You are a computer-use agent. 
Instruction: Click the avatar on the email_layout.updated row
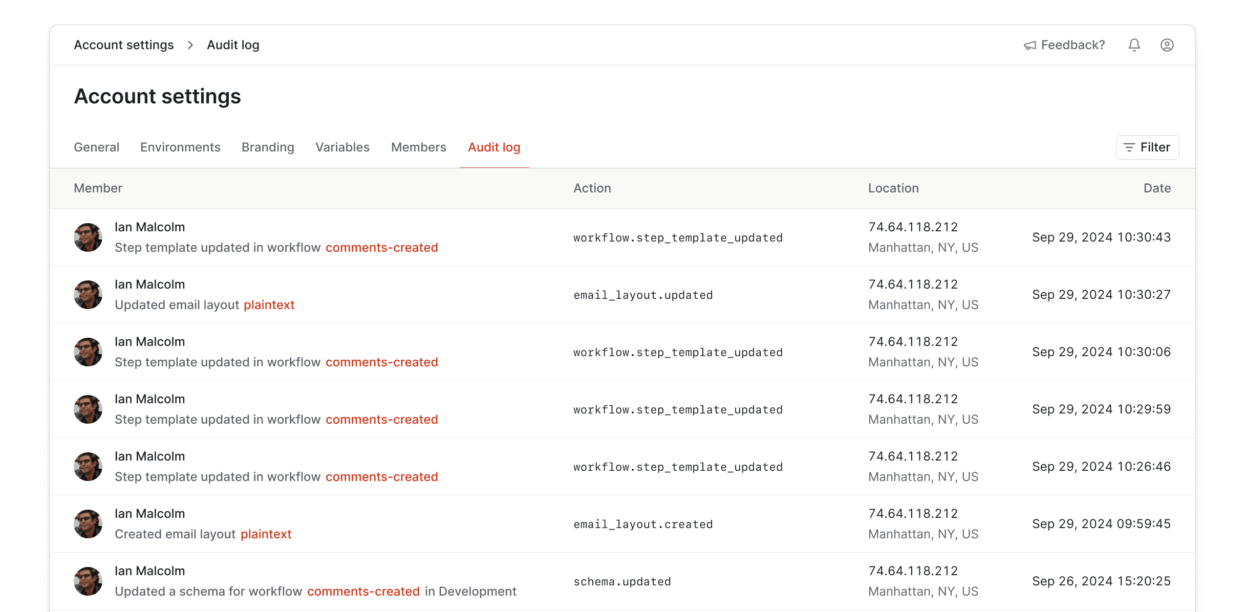(88, 294)
